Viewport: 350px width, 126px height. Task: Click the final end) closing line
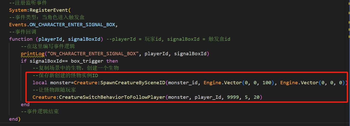click(15, 119)
